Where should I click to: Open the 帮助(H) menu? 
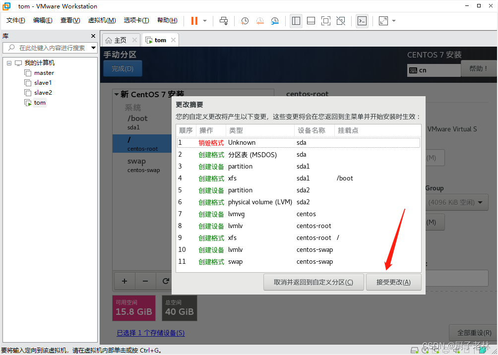click(167, 20)
